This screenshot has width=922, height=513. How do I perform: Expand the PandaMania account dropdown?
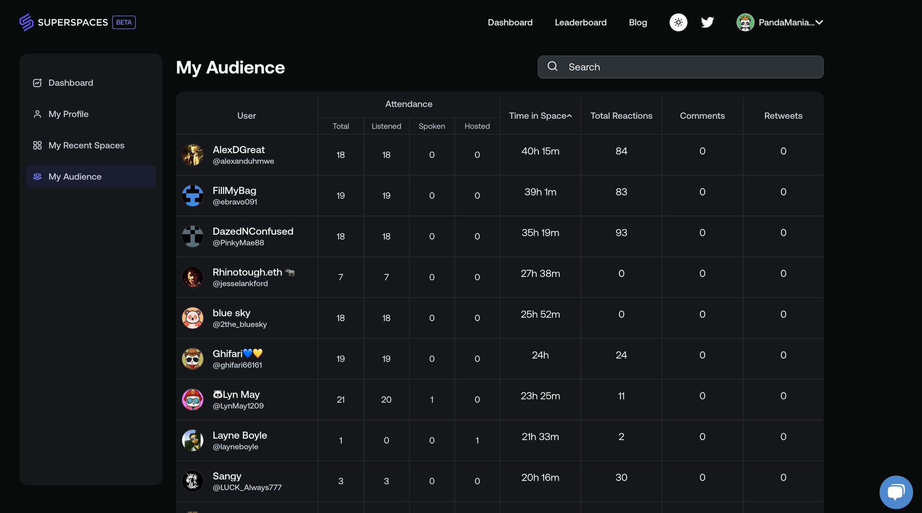819,22
